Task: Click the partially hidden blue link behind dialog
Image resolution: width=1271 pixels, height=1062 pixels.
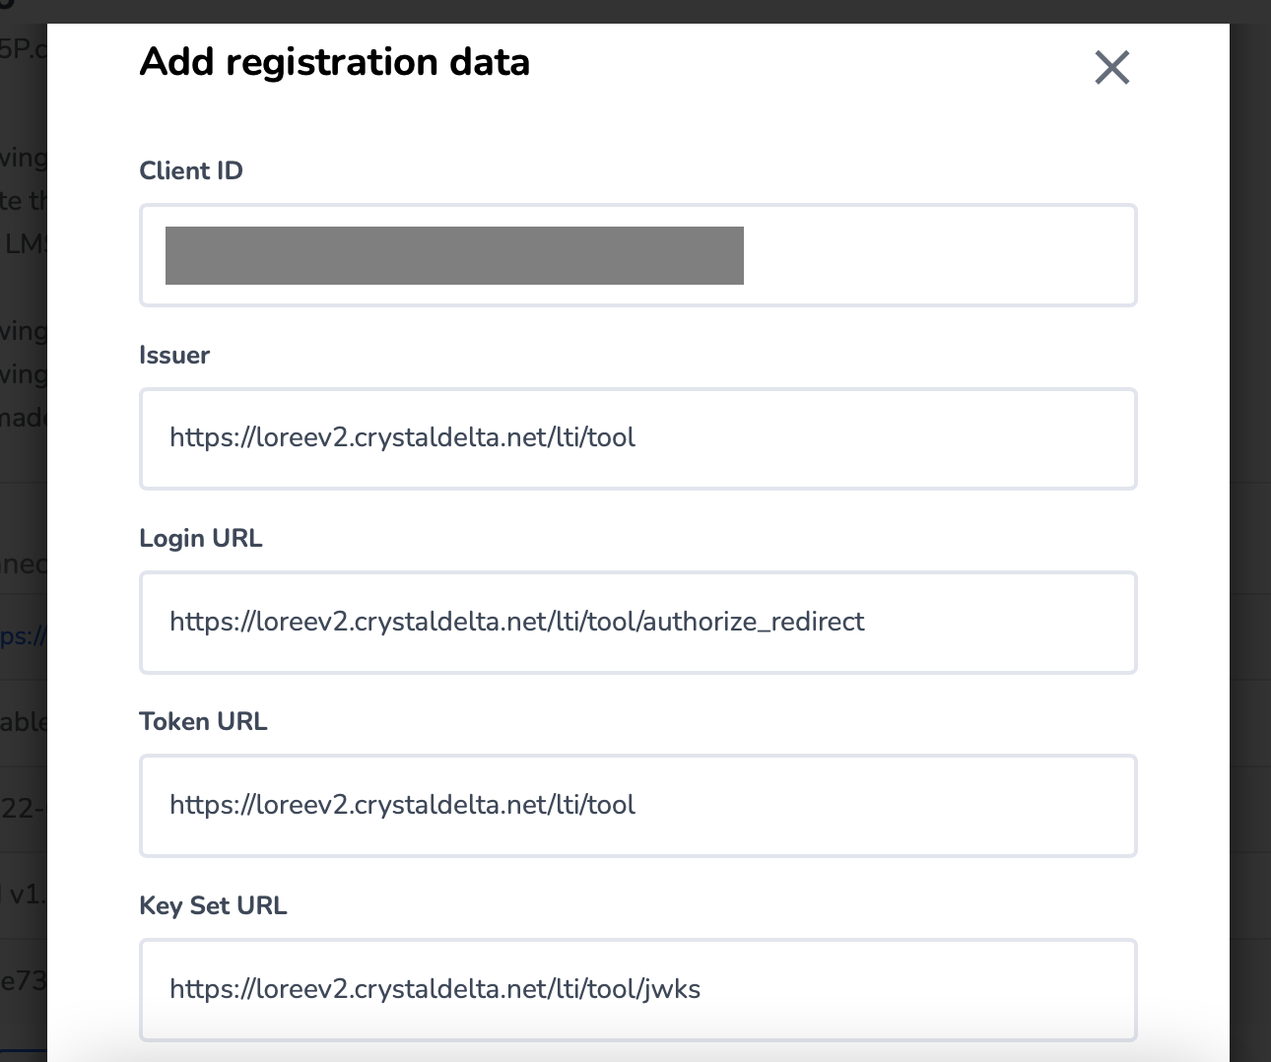Action: [22, 635]
